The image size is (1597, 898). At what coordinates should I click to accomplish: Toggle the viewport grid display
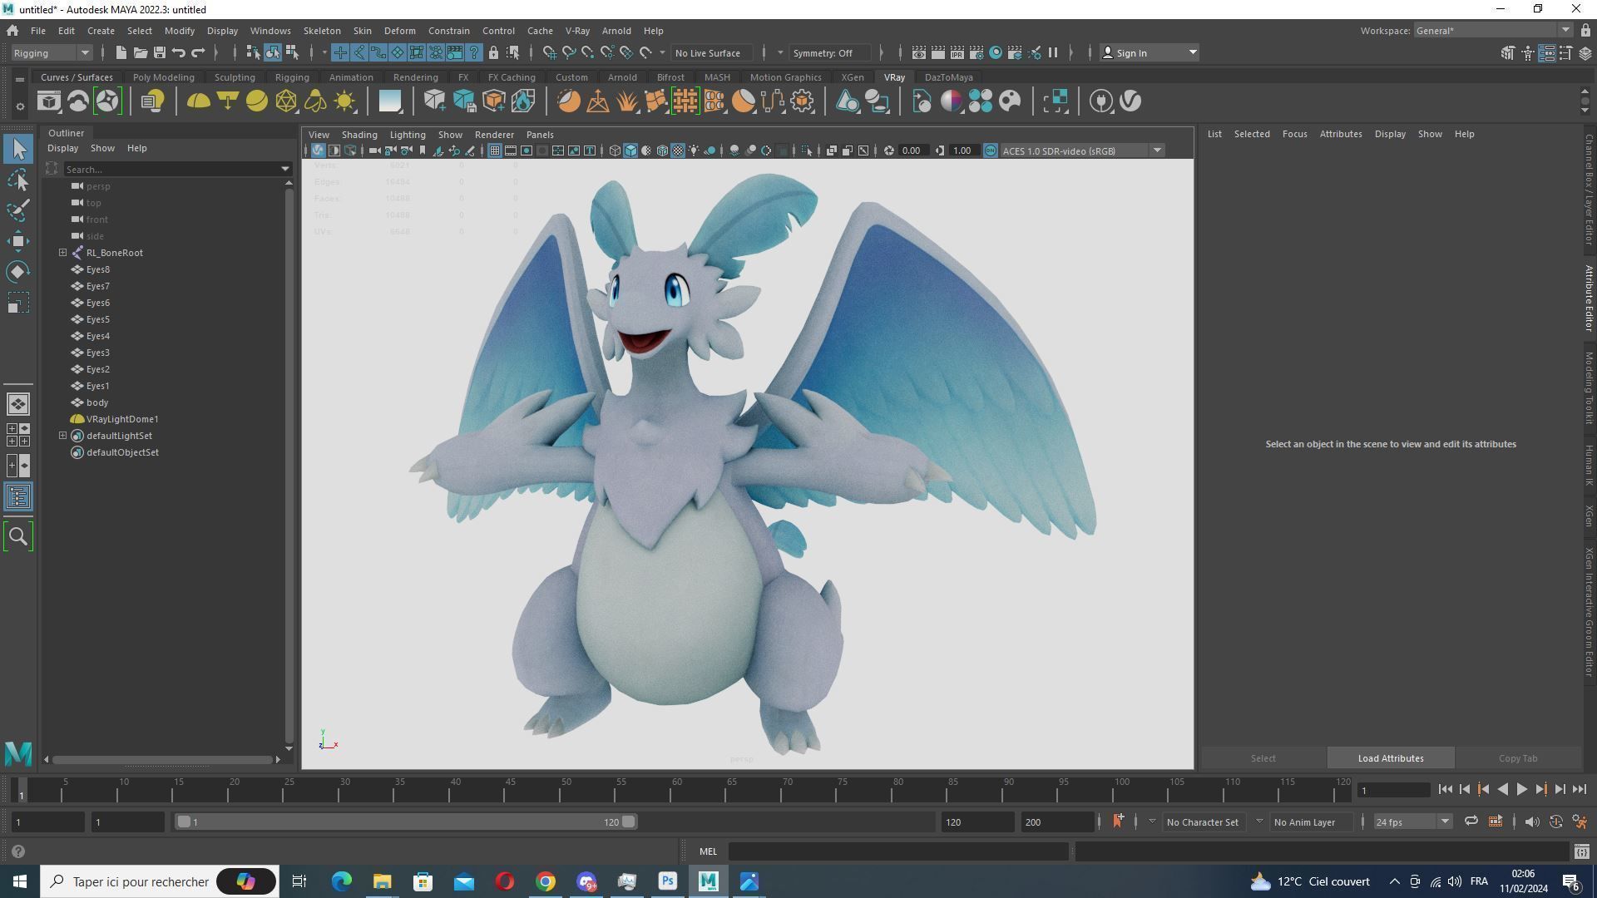pos(495,150)
